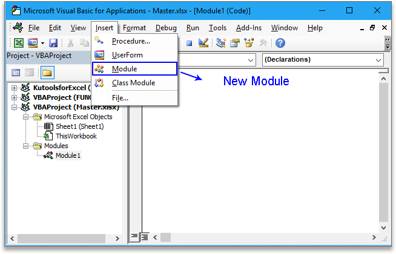The height and width of the screenshot is (254, 396).
Task: Choose Procedure... from the Insert menu
Action: 134,41
